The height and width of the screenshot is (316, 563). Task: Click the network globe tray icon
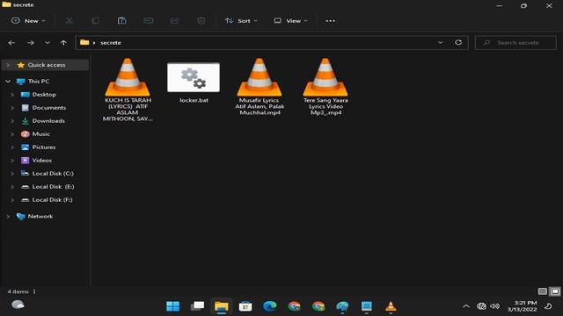[481, 306]
